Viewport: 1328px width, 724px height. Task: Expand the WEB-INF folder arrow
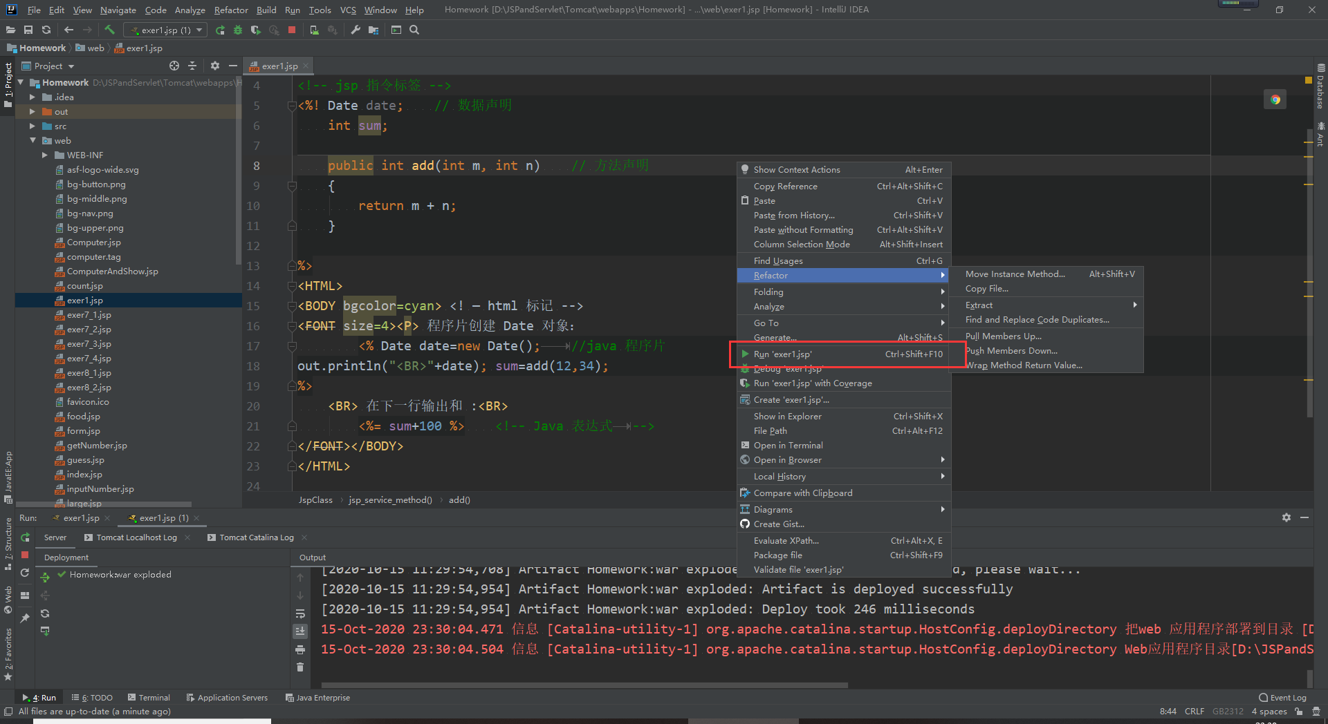[44, 155]
